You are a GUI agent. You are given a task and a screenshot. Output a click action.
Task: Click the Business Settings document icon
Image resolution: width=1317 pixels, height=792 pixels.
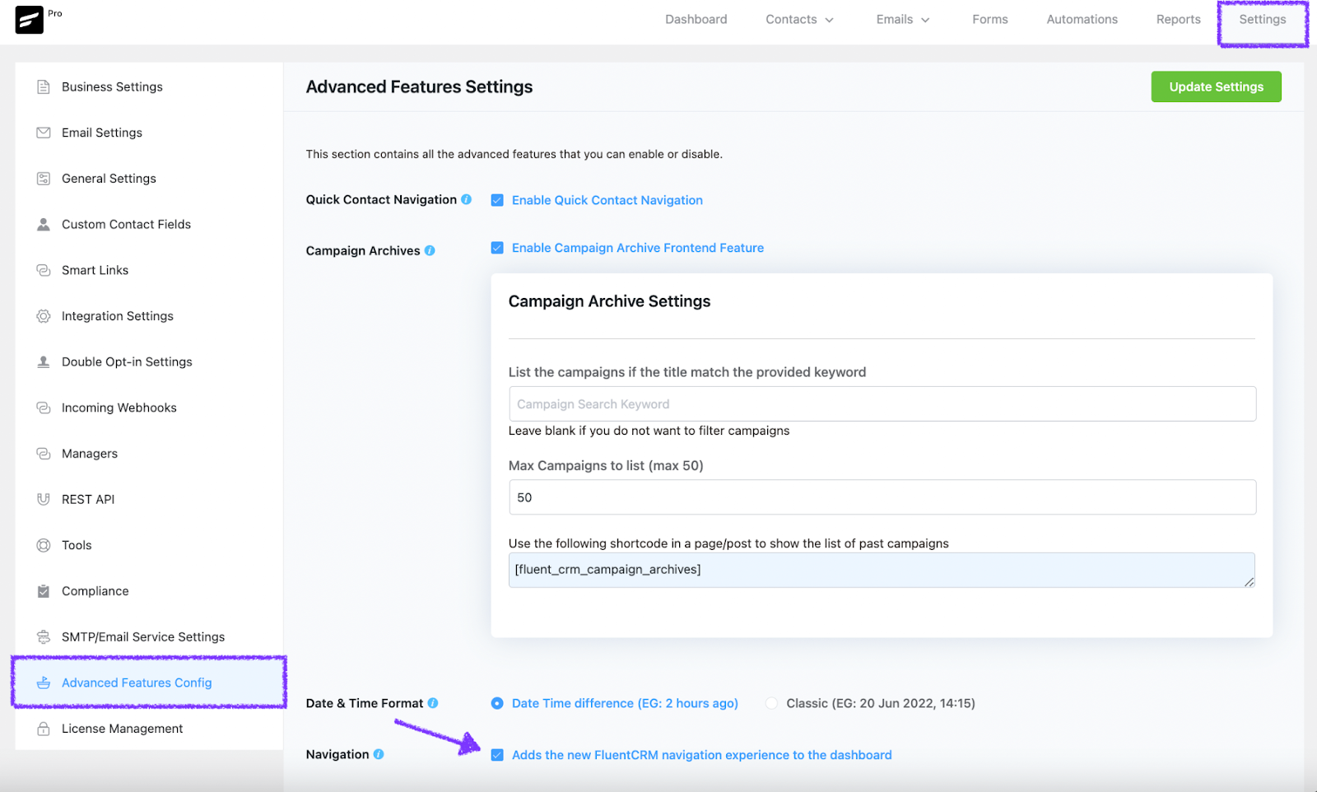pyautogui.click(x=44, y=86)
